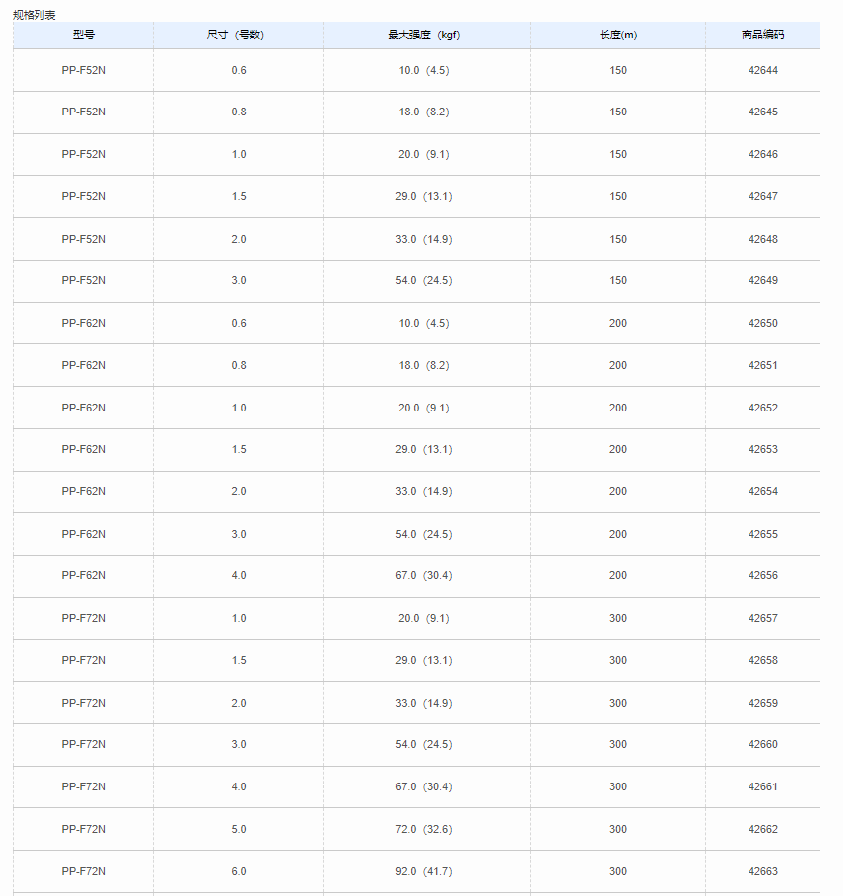The height and width of the screenshot is (896, 856).
Task: Select product code 42651
Action: [x=763, y=365]
